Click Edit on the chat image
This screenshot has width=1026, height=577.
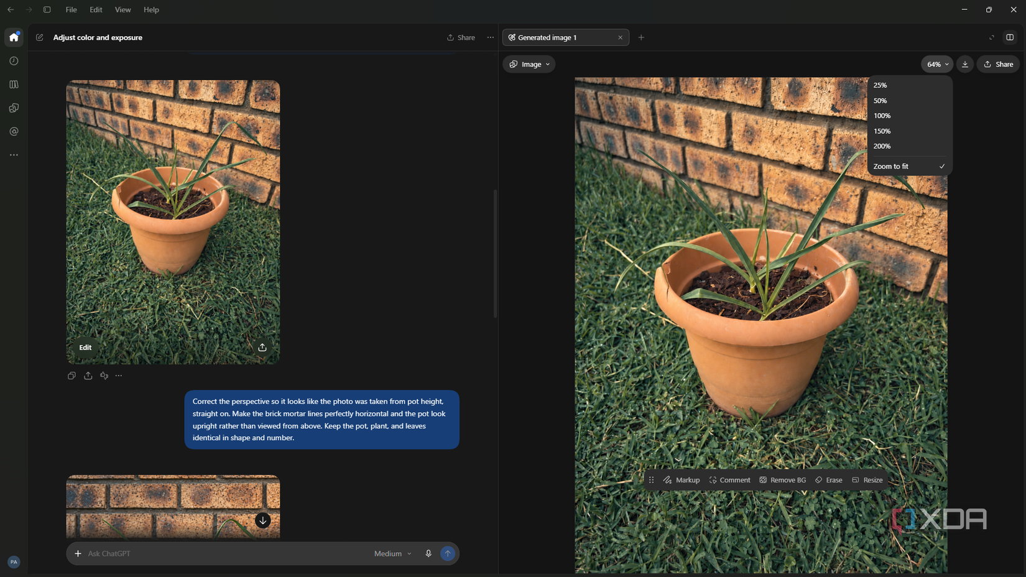point(85,348)
